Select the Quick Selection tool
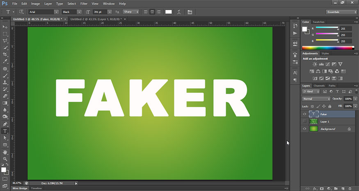This screenshot has width=359, height=191. [5, 48]
